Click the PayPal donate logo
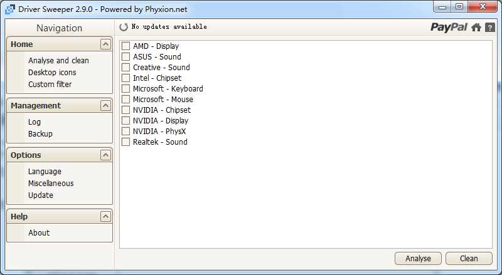 click(449, 27)
